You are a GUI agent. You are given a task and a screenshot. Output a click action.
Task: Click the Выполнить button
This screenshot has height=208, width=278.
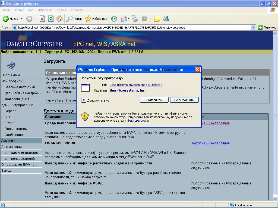[154, 100]
